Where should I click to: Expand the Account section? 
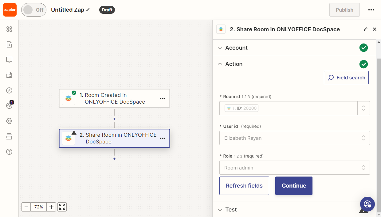point(236,48)
